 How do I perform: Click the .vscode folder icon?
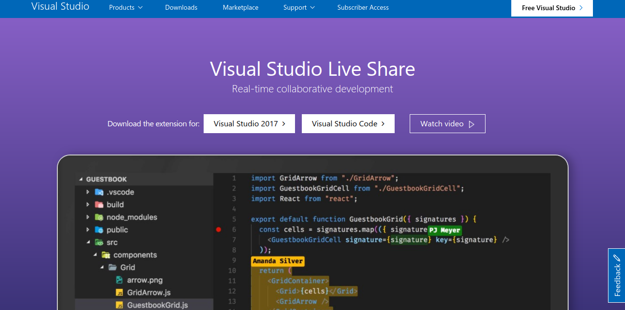(x=99, y=192)
